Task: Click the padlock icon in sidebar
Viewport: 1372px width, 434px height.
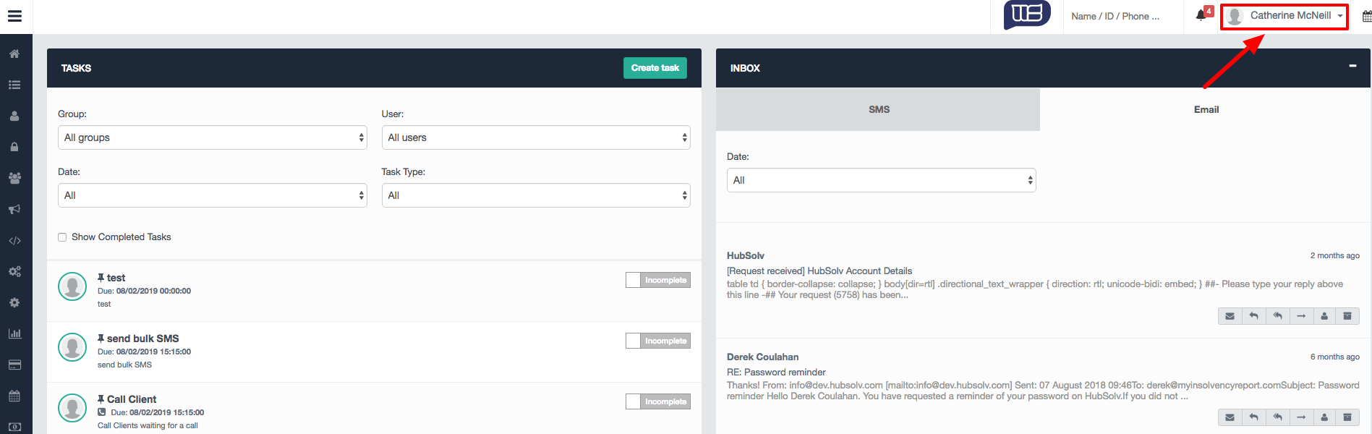Action: tap(14, 147)
